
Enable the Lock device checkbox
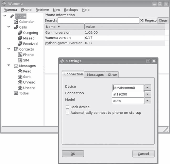[67, 107]
